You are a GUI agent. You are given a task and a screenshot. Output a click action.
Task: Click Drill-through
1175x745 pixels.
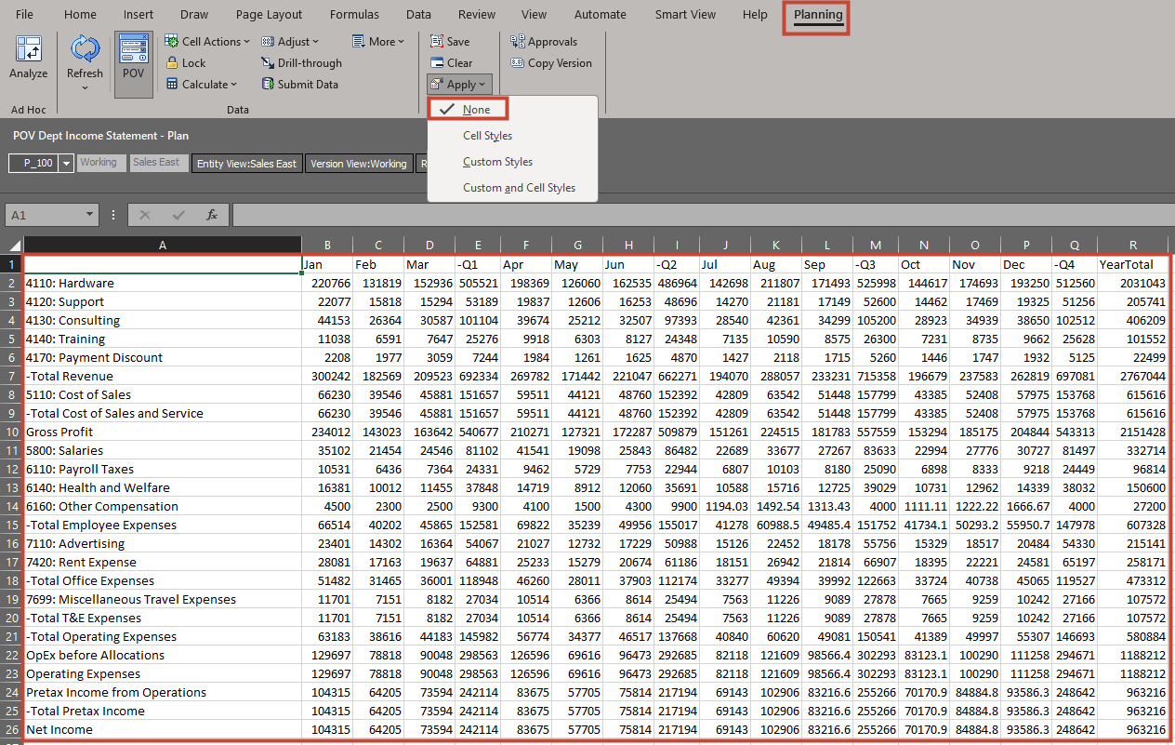click(301, 63)
